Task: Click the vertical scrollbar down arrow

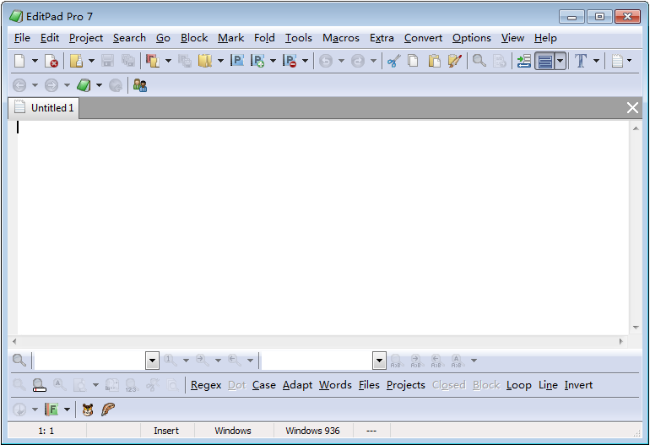Action: [x=636, y=328]
